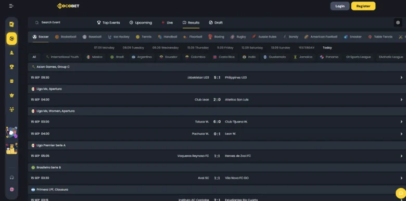Filter results by Costa Rica
The image size is (406, 201).
tap(224, 57)
